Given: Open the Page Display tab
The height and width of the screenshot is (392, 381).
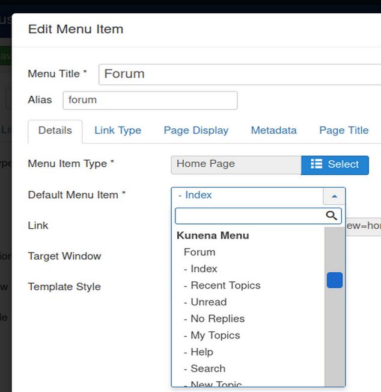Looking at the screenshot, I should point(196,131).
